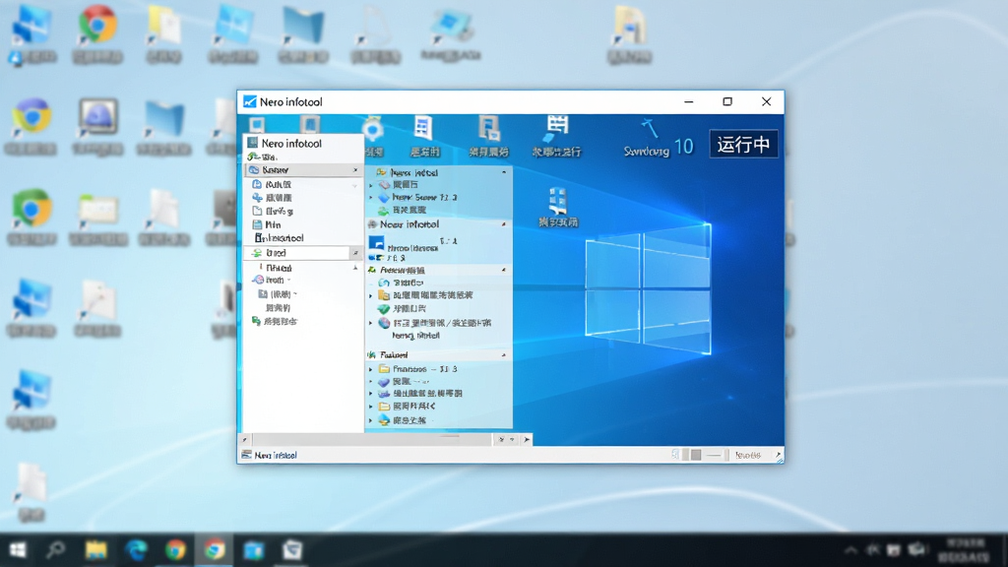Viewport: 1008px width, 567px height.
Task: Click the Nero infotool section heading in right panel
Action: pos(409,224)
